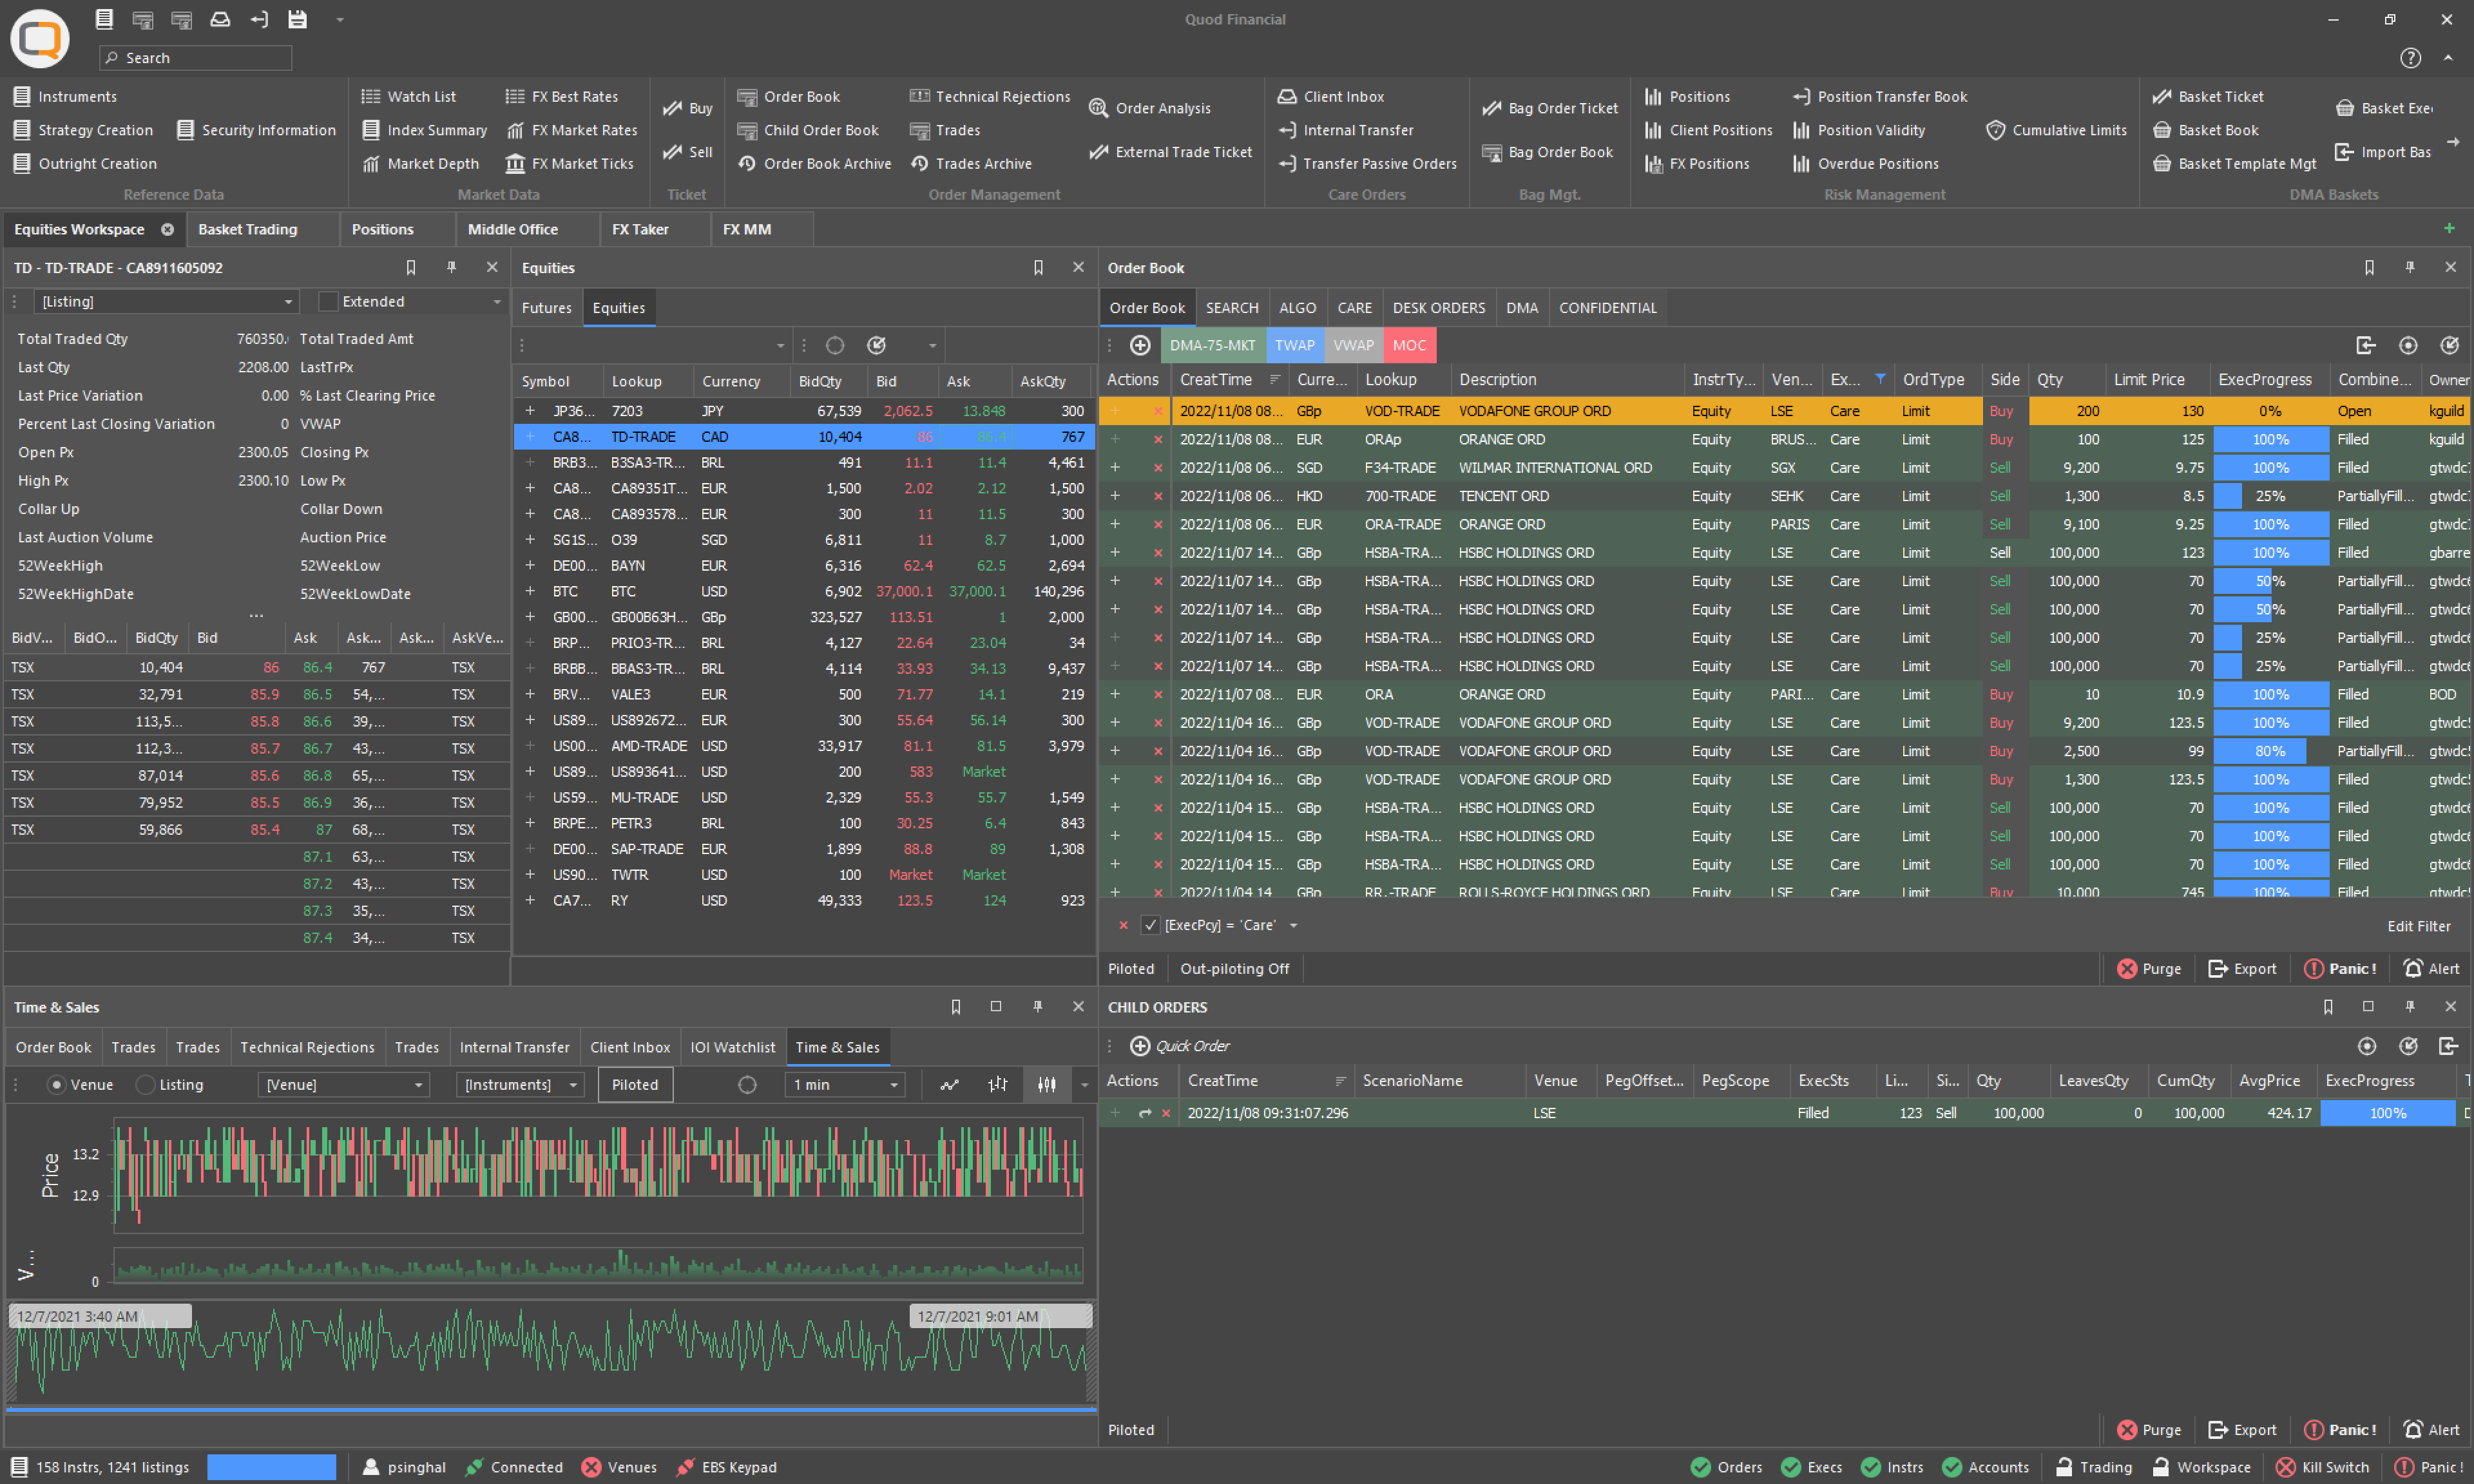Toggle the filter icon on Ex... column
This screenshot has height=1484, width=2474.
pos(1880,379)
